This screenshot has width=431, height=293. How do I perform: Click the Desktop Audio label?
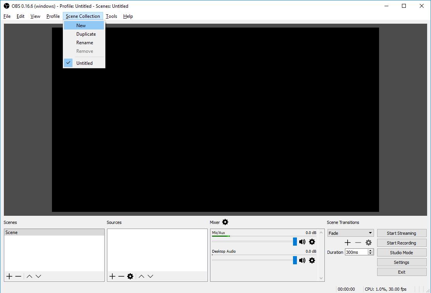[224, 251]
